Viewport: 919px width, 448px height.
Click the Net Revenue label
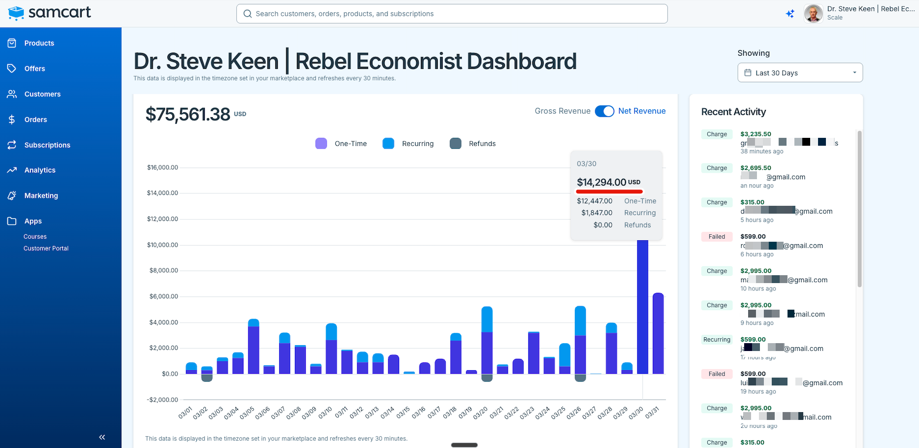[642, 111]
